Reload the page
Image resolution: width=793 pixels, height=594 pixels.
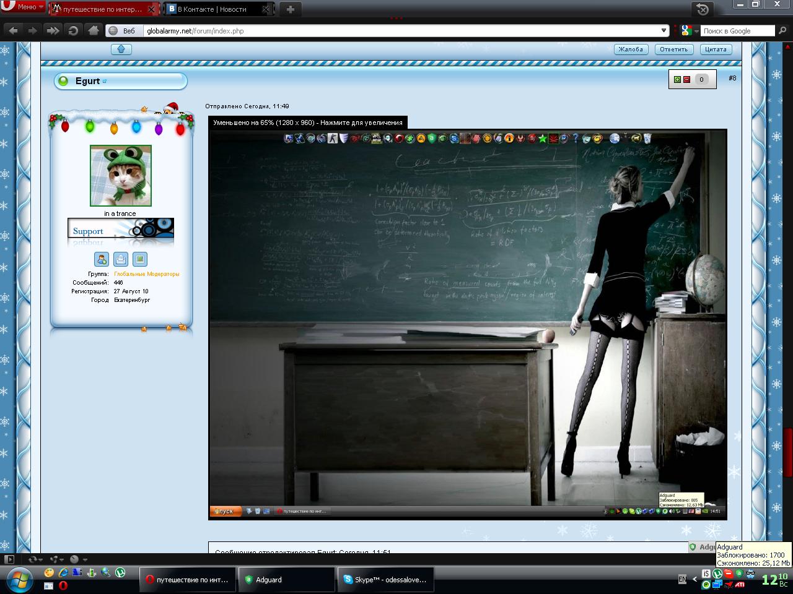point(73,30)
